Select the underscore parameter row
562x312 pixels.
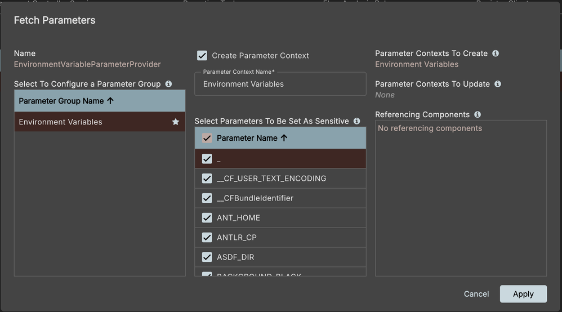[x=282, y=159]
